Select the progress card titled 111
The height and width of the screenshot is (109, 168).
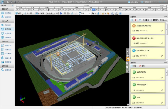pos(148,100)
